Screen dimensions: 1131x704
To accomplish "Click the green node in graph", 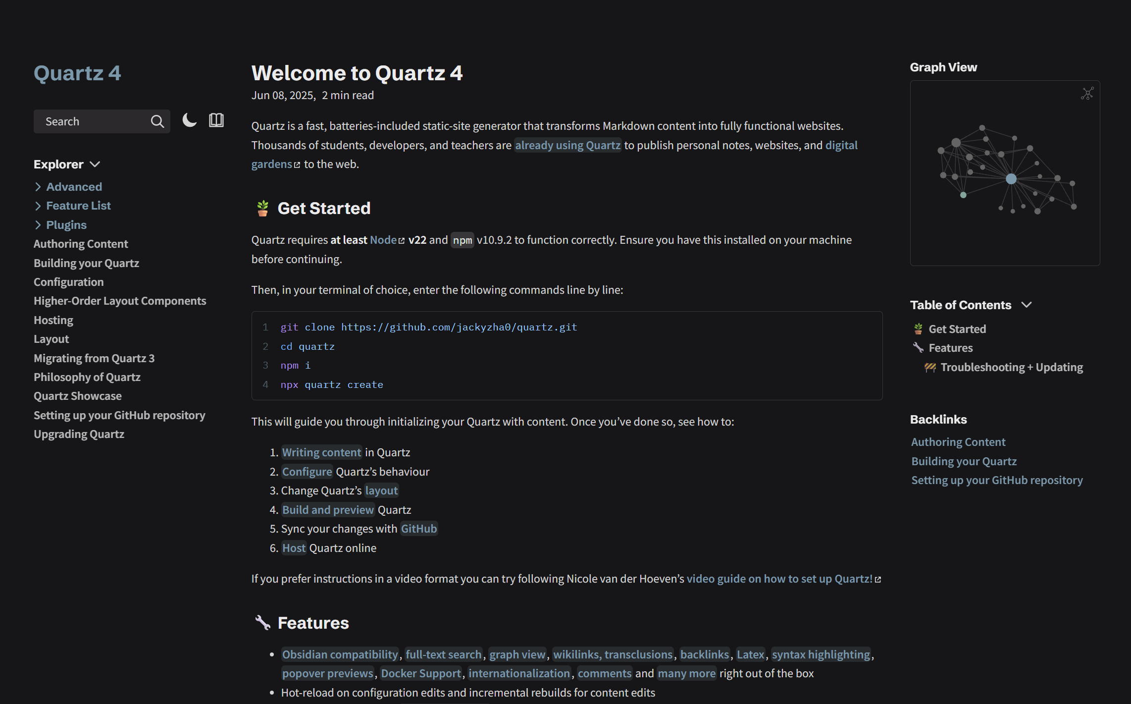I will click(963, 195).
